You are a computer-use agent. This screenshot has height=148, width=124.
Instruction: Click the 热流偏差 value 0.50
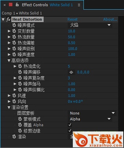click(72, 43)
